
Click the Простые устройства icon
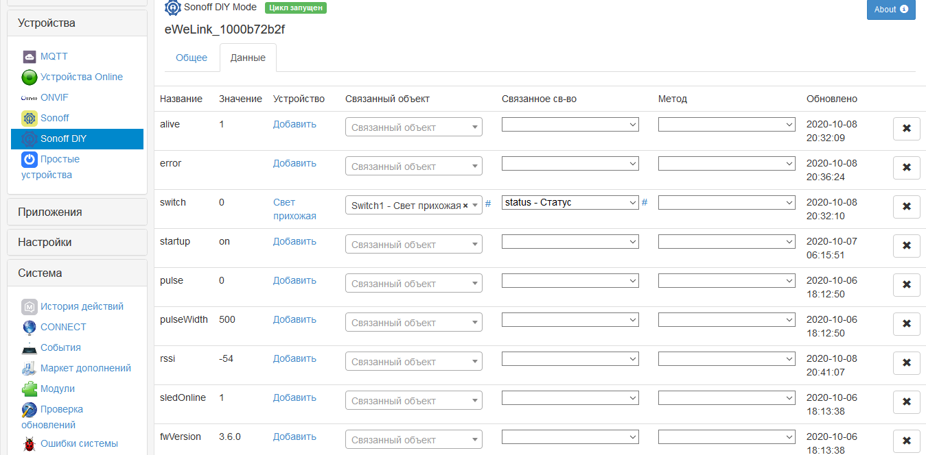29,160
